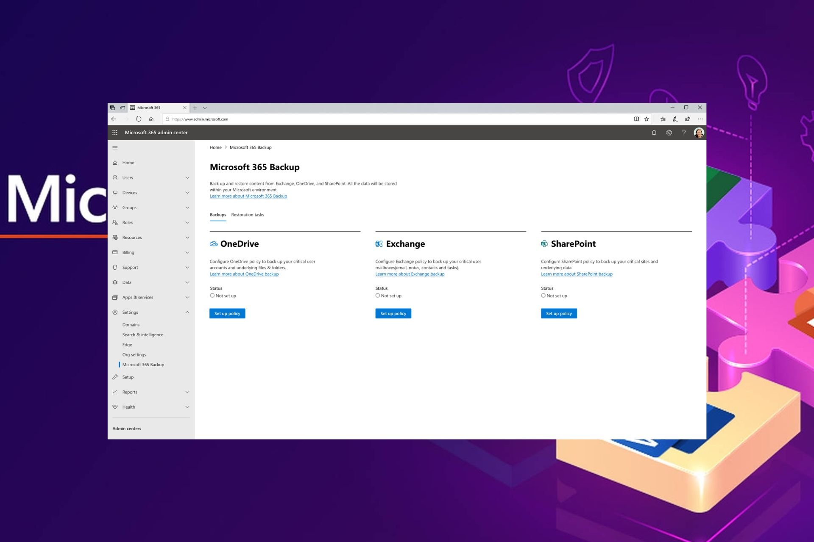Select SharePoint Not set up status radio
Screen dimensions: 814x542
543,296
